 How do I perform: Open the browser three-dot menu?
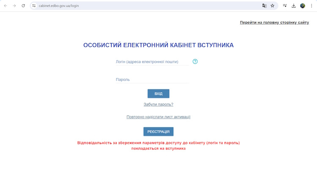[x=312, y=5]
